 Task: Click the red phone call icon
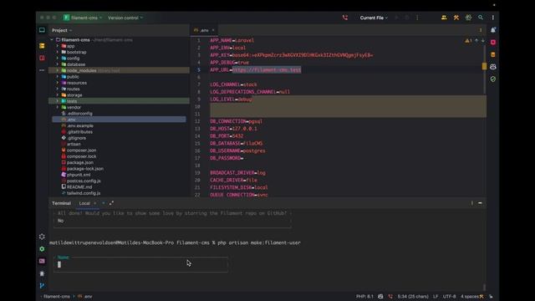click(345, 18)
